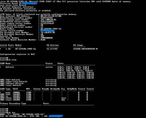Image resolution: width=146 pixels, height=118 pixels.
Task: Select the flash-simulated non-volatile configuration memory line
Action: tap(38, 14)
